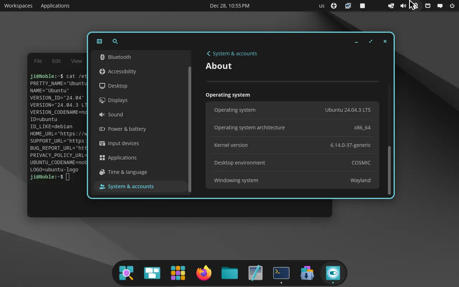Open date and time calendar popup
This screenshot has height=287, width=459.
pyautogui.click(x=230, y=6)
